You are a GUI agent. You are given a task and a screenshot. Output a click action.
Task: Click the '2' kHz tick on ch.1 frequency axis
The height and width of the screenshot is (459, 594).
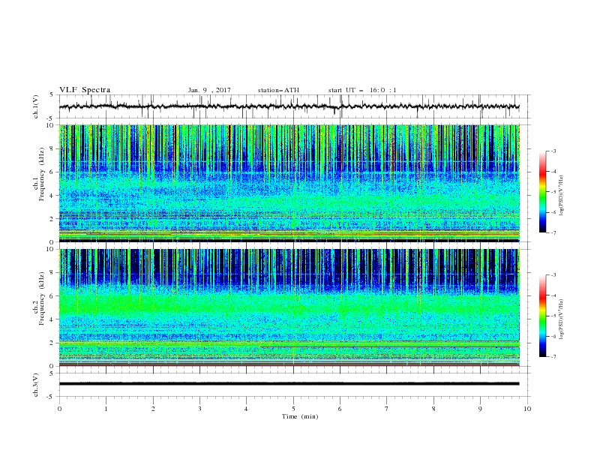[x=53, y=218]
